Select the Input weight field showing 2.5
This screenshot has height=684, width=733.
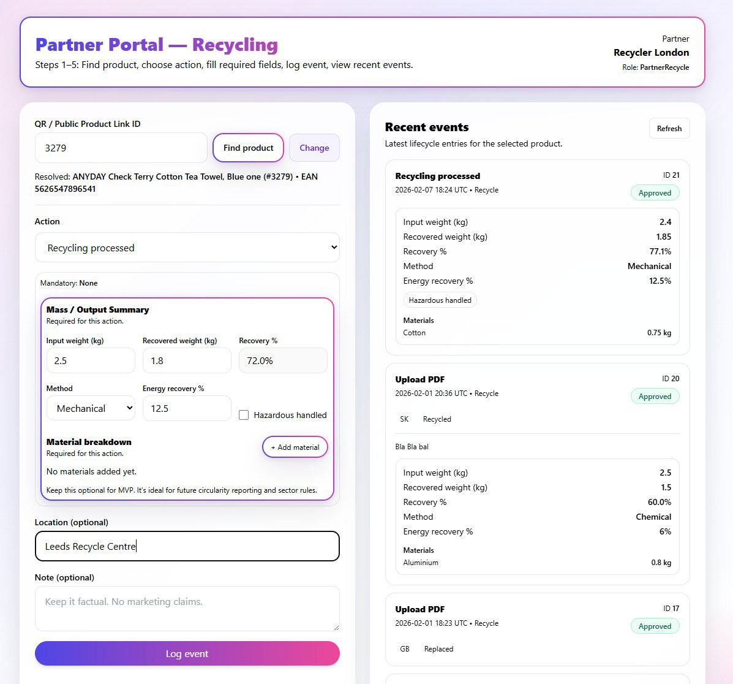point(91,360)
